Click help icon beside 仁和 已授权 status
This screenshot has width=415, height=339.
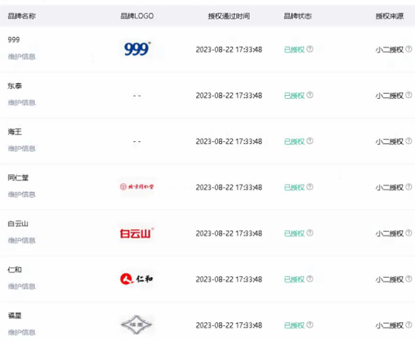pyautogui.click(x=310, y=279)
